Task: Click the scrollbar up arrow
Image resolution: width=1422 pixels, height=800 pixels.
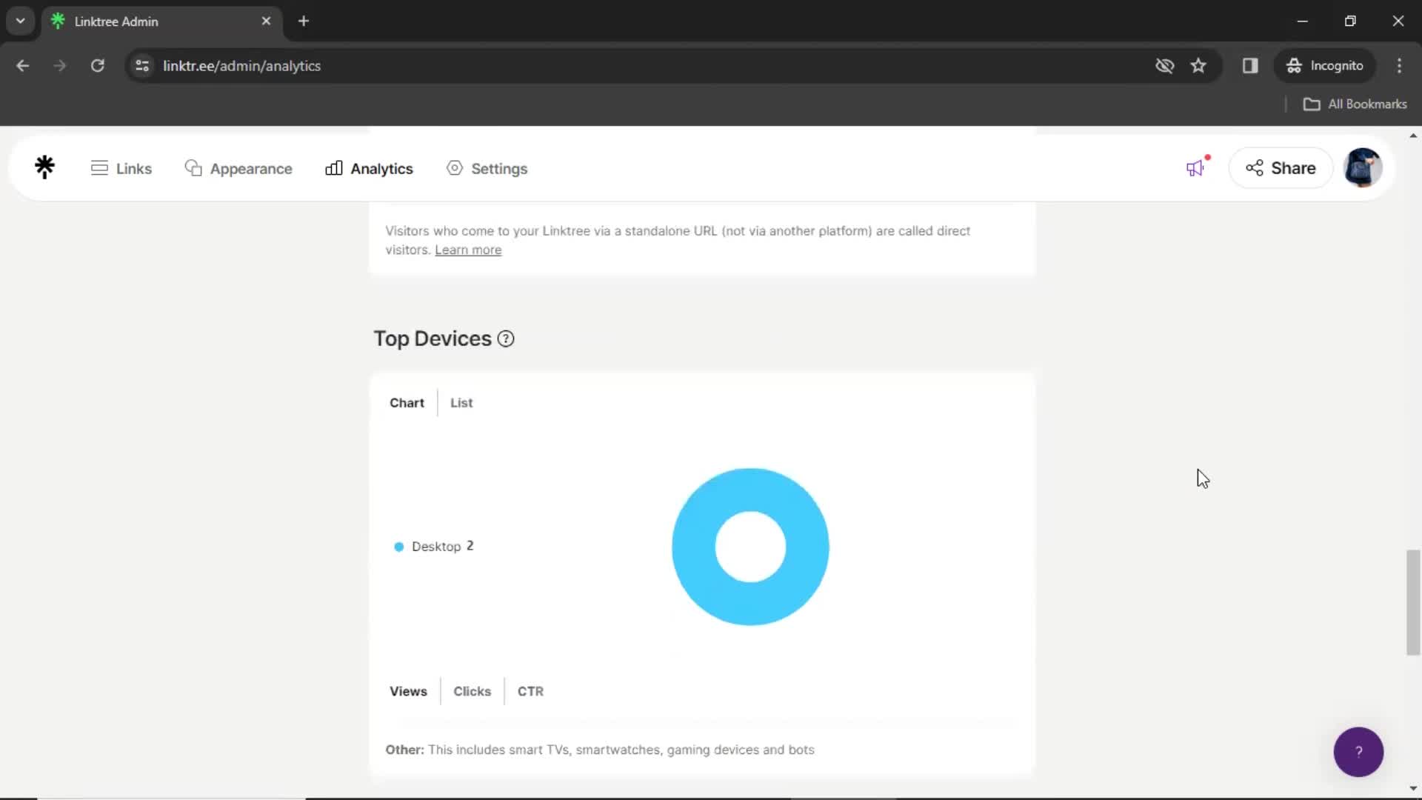Action: click(1413, 136)
